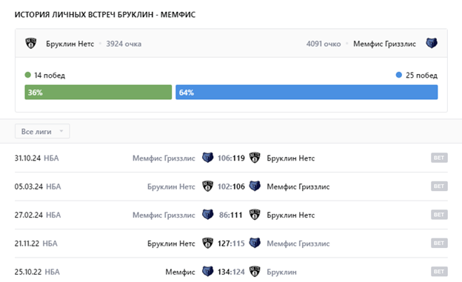Click Бруклин in the 25.10.22 row
This screenshot has height=282, width=462.
(x=281, y=272)
